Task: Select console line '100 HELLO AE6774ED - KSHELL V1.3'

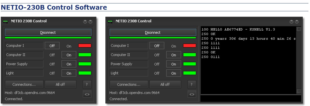Action: pos(238,29)
